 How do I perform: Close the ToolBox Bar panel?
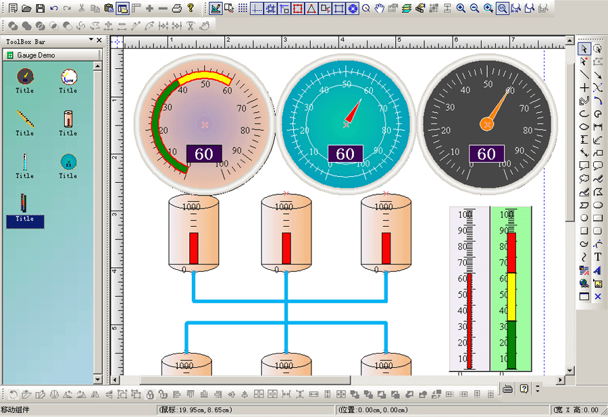99,41
